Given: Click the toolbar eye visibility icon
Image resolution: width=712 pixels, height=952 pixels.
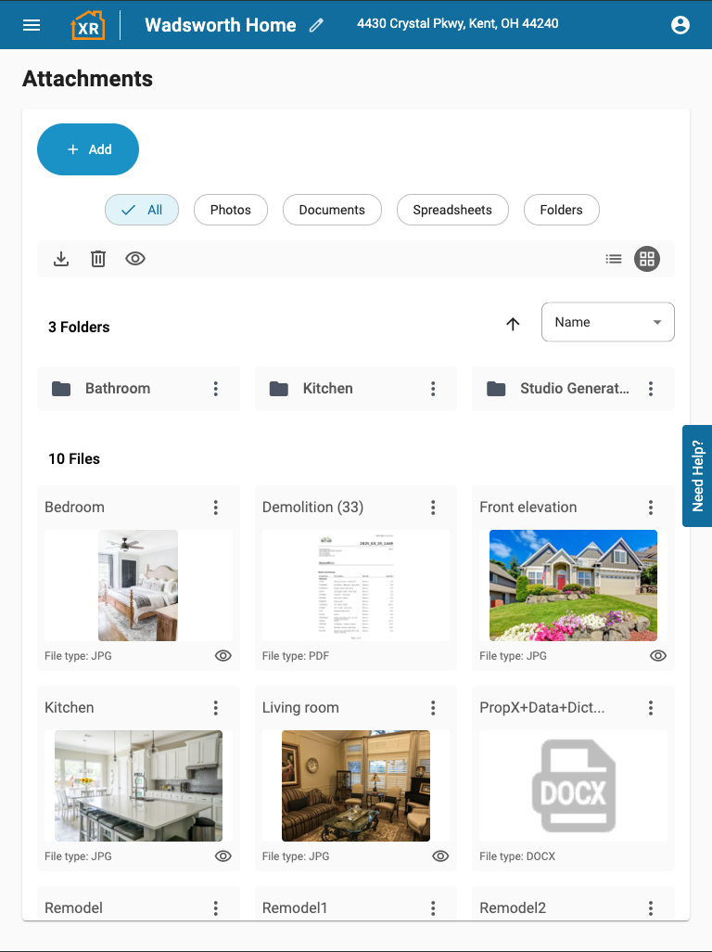Looking at the screenshot, I should (x=135, y=259).
